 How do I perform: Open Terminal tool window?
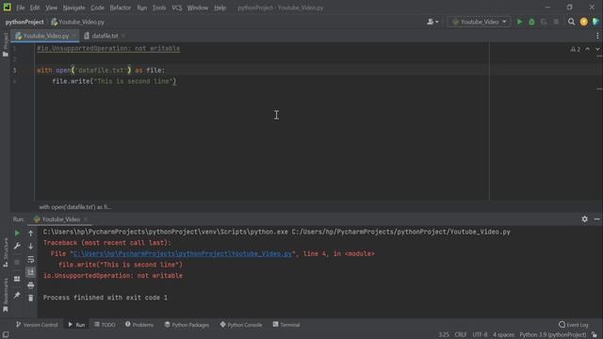pyautogui.click(x=286, y=325)
